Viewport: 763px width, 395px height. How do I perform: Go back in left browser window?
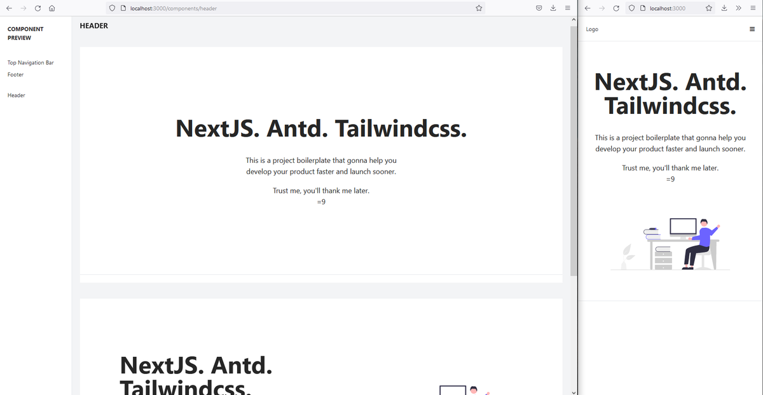8,8
